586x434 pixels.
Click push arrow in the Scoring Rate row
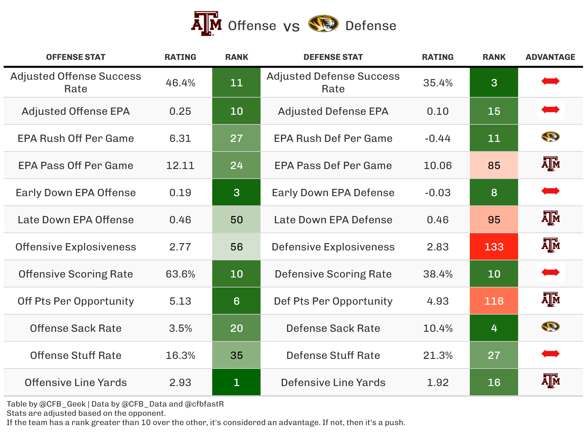pyautogui.click(x=550, y=272)
